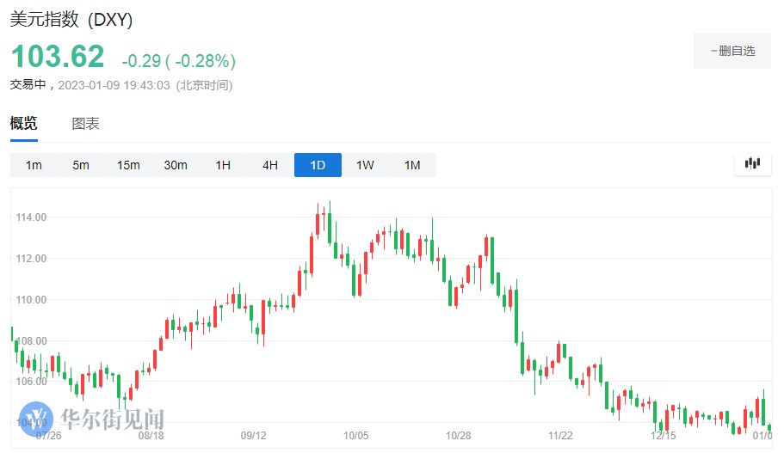Click the 09/12 date axis marker
Image resolution: width=784 pixels, height=453 pixels.
[x=253, y=436]
